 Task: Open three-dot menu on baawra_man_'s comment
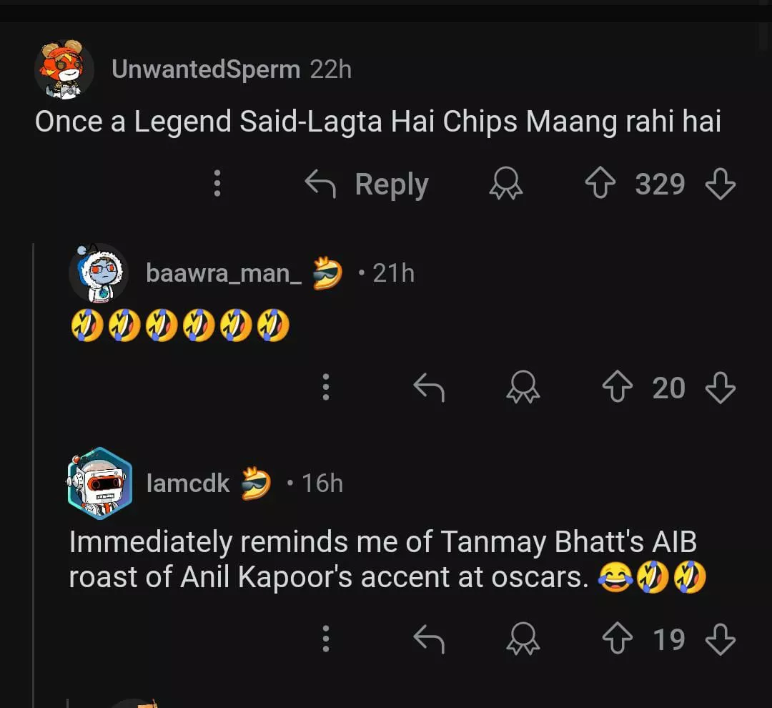(x=326, y=387)
